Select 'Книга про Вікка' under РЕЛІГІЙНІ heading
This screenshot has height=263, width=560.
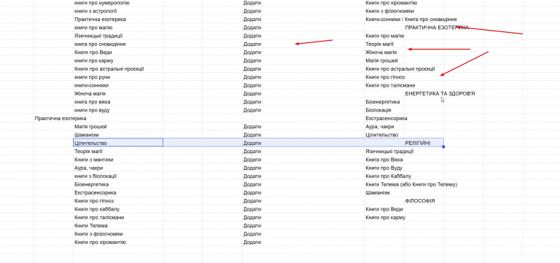[384, 160]
